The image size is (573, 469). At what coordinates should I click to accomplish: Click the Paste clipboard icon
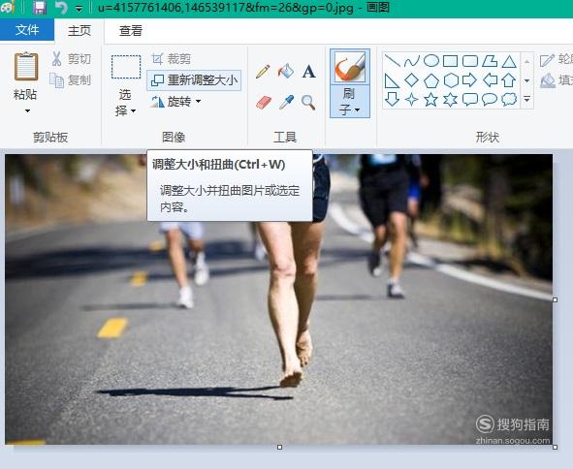26,67
